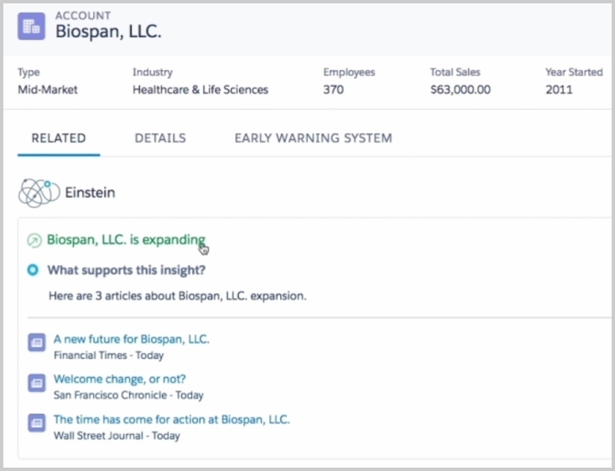Screen dimensions: 615x471
Task: Open 'Biospan, LLC. is expanding' insight
Action: (126, 241)
